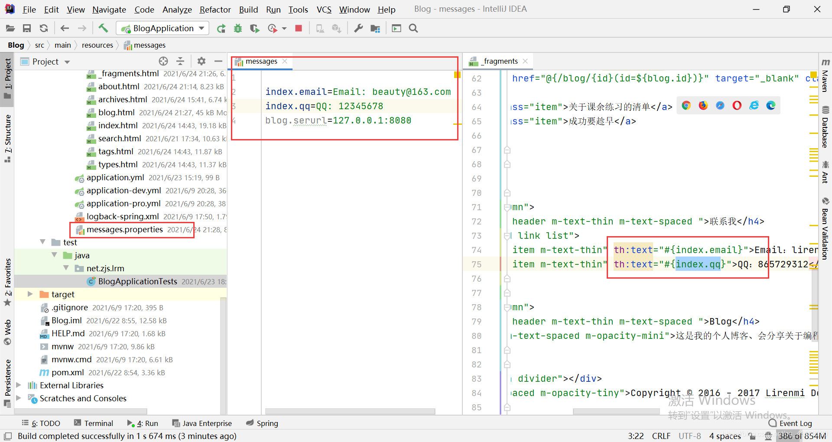Toggle the Database tool window
832x442 pixels.
click(825, 128)
